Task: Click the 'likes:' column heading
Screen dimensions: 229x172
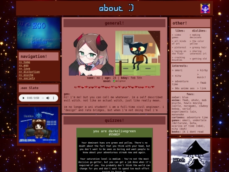Action: click(x=180, y=31)
